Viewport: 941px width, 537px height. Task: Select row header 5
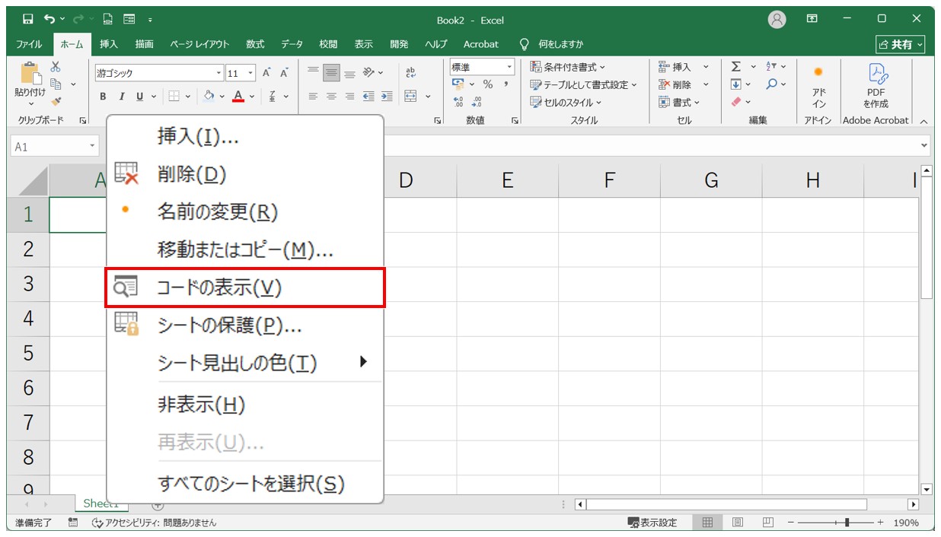tap(28, 353)
